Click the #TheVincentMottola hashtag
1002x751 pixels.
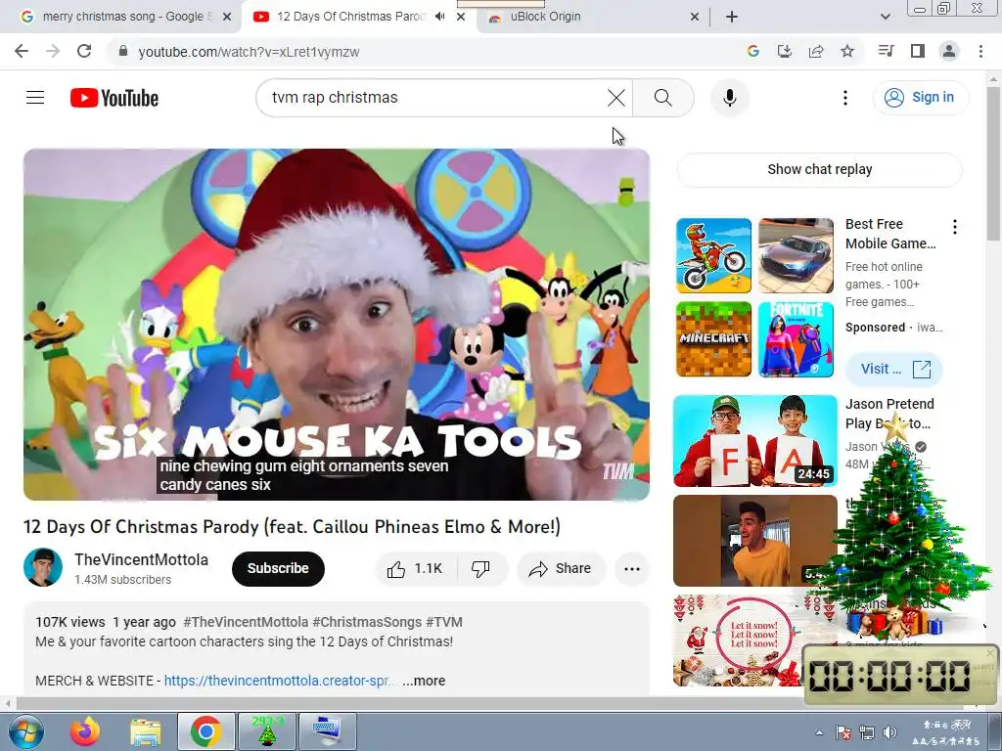click(246, 622)
